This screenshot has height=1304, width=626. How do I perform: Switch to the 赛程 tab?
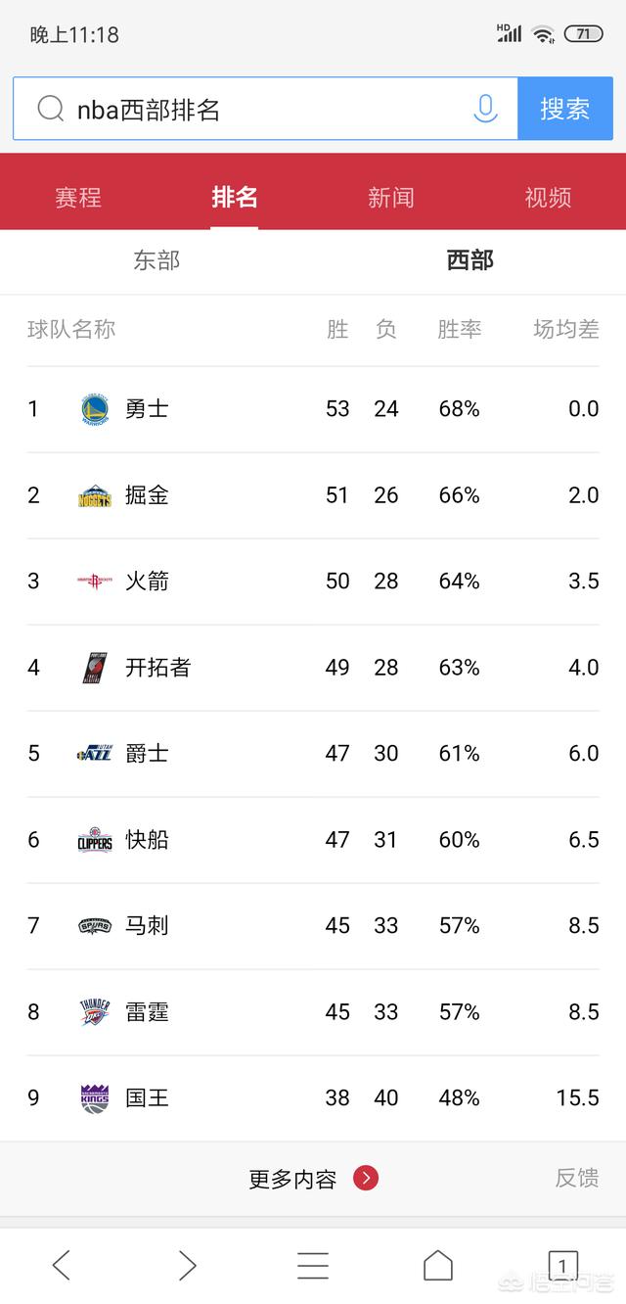tap(78, 197)
